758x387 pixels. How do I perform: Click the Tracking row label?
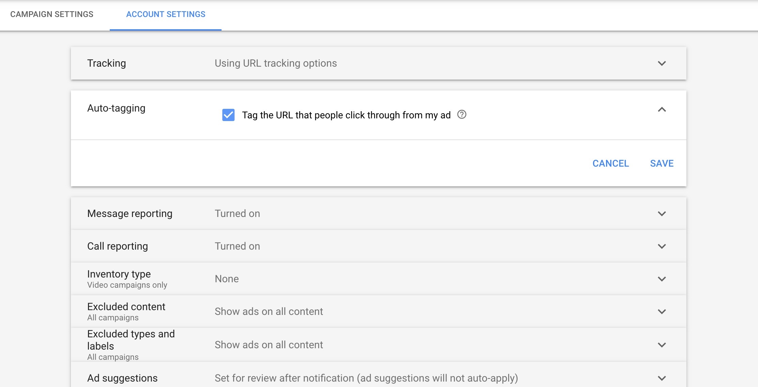107,63
